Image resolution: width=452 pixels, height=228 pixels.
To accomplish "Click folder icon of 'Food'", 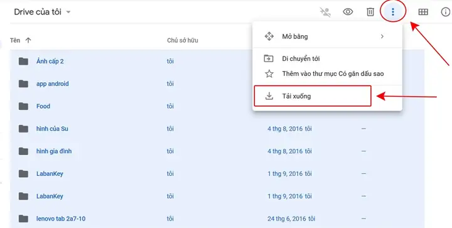I will click(23, 106).
